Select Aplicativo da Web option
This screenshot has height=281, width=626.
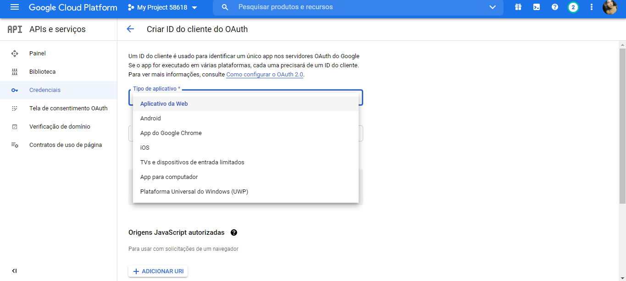246,104
